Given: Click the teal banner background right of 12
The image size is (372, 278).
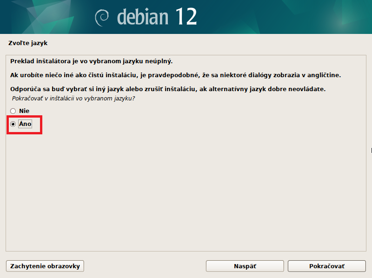Looking at the screenshot, I should pos(288,17).
